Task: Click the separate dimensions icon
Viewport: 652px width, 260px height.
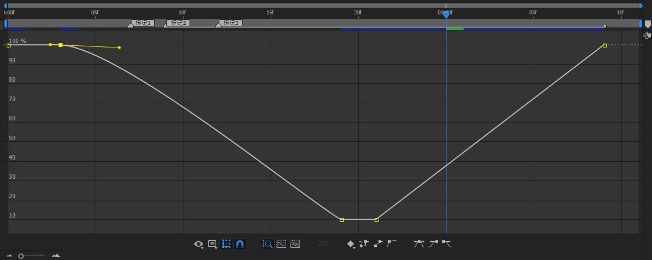Action: 323,244
